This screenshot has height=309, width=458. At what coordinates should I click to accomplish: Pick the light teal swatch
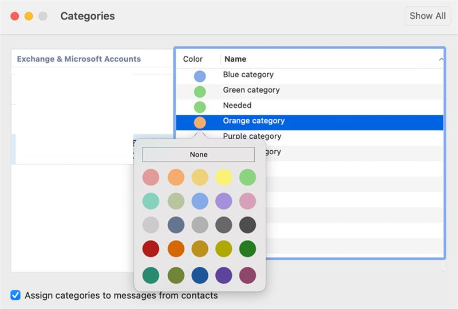151,201
